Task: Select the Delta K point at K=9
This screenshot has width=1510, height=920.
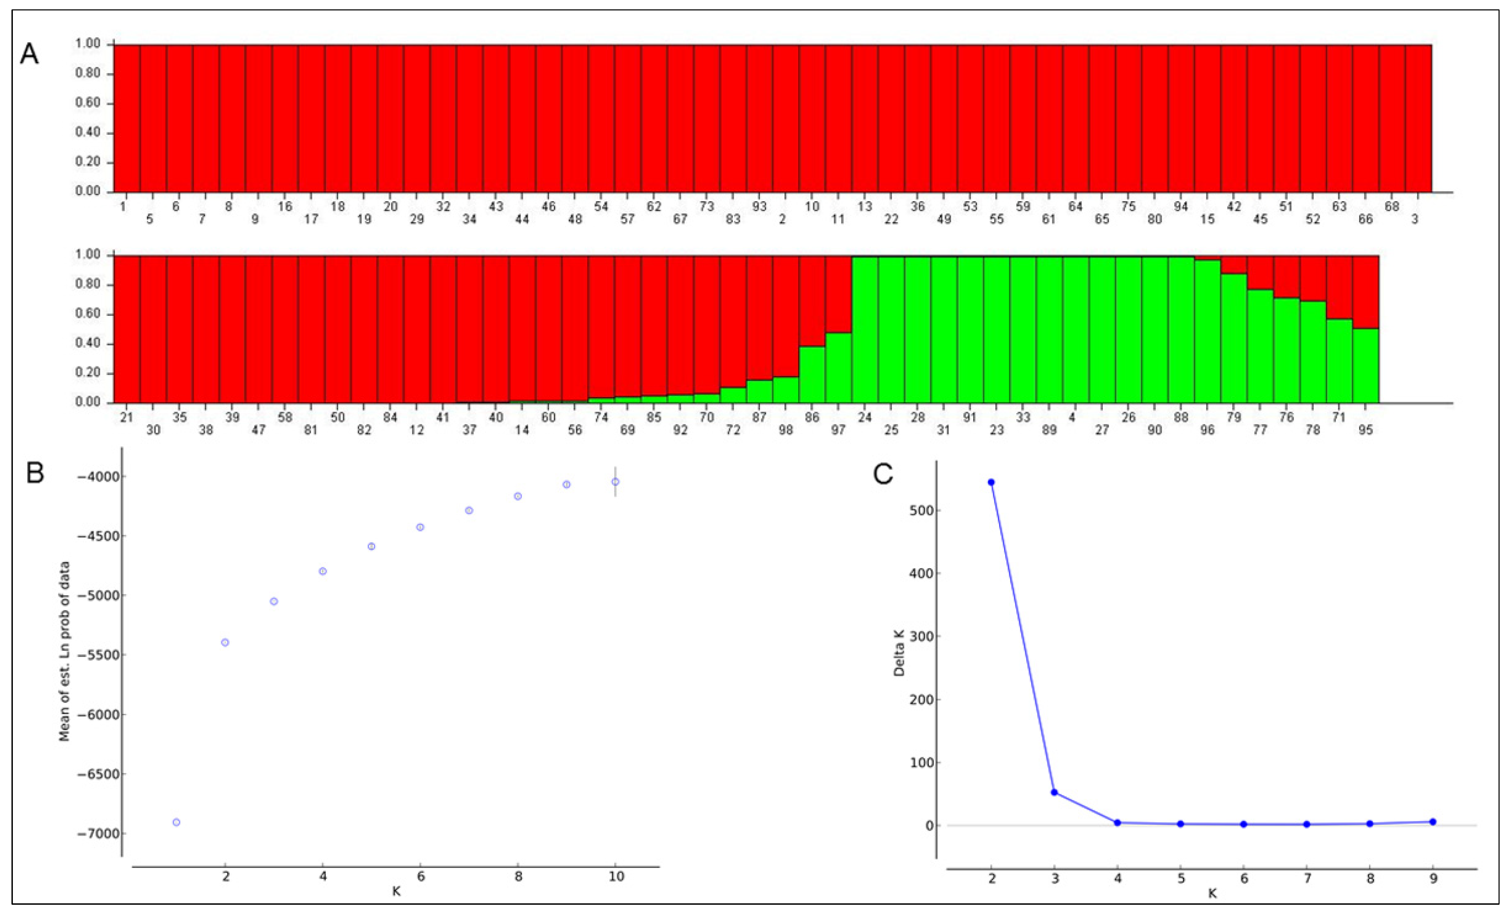Action: click(x=1433, y=822)
